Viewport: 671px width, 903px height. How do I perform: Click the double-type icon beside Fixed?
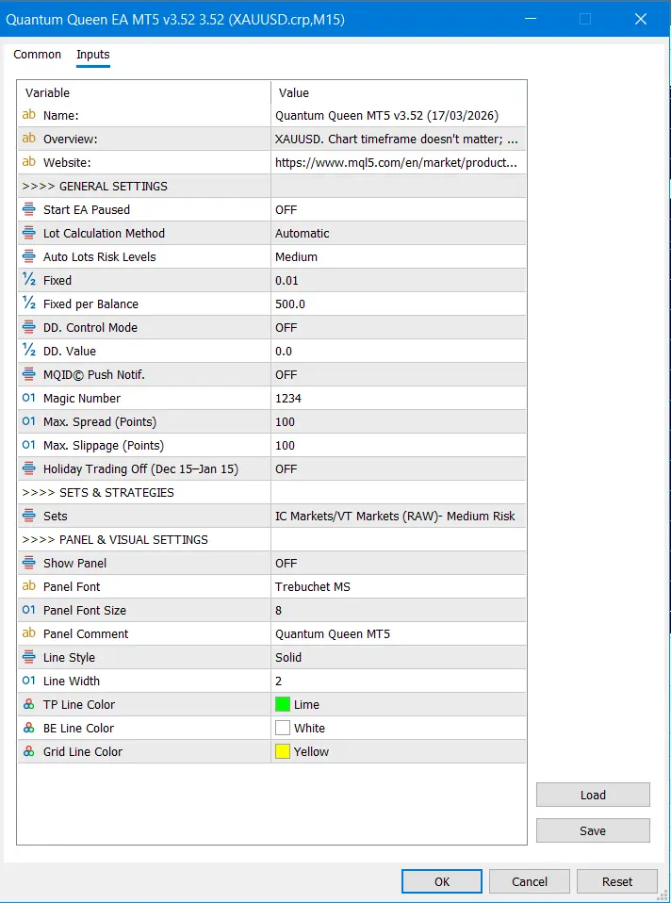click(29, 281)
